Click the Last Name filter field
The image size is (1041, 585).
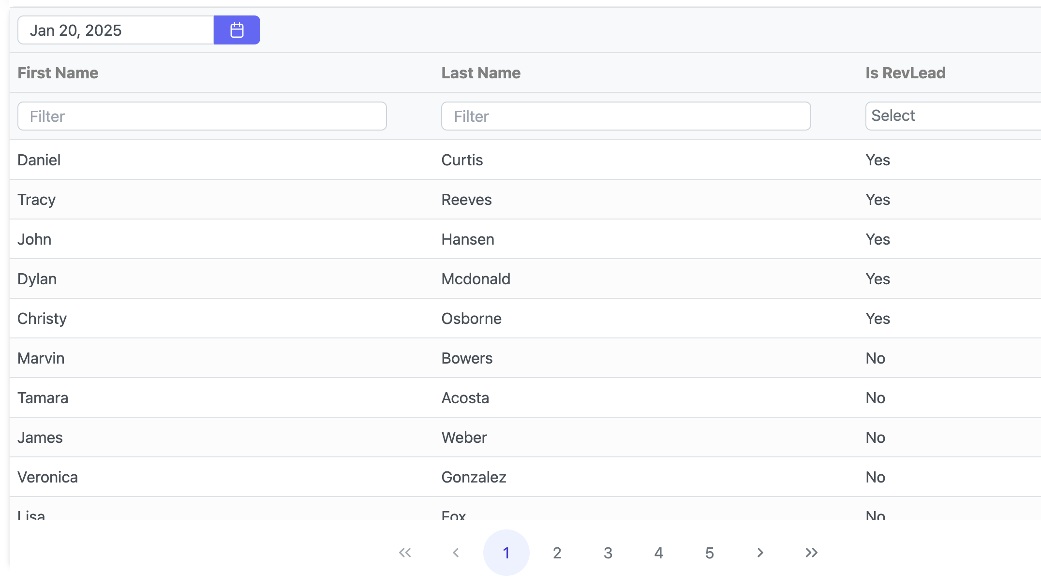click(625, 116)
